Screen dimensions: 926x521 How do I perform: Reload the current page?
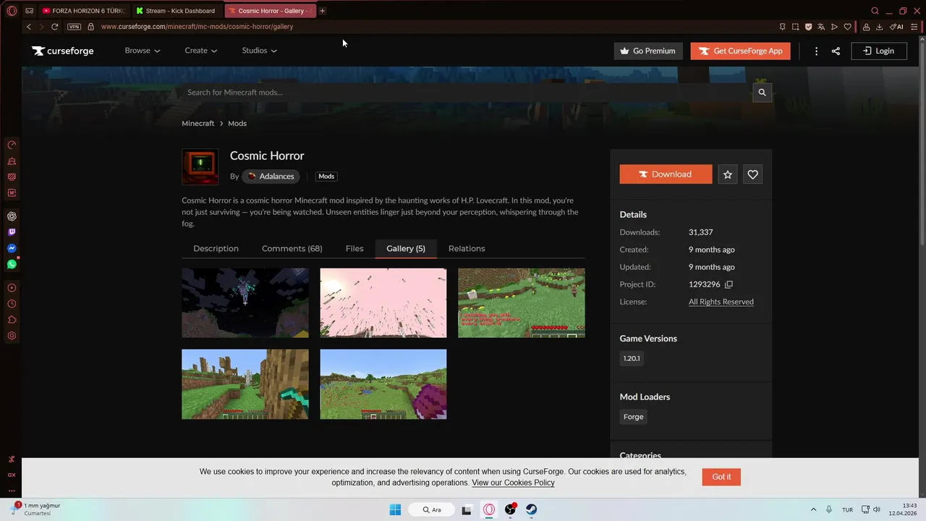[x=54, y=27]
